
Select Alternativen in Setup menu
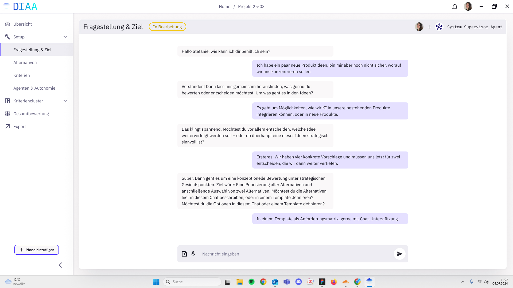point(25,62)
